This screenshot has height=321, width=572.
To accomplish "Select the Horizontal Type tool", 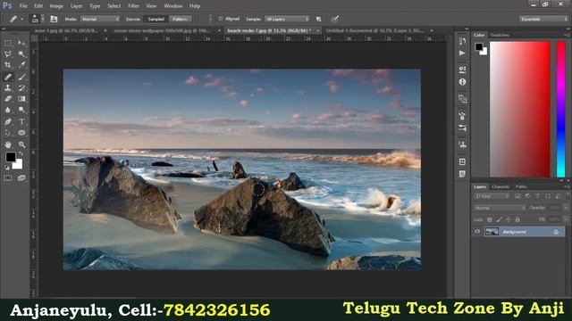I will (x=21, y=121).
